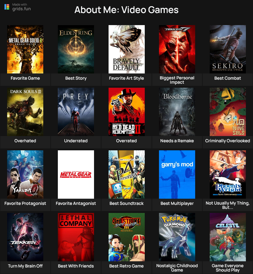Click the 'Underrated' label
The width and height of the screenshot is (253, 274).
[x=76, y=141]
